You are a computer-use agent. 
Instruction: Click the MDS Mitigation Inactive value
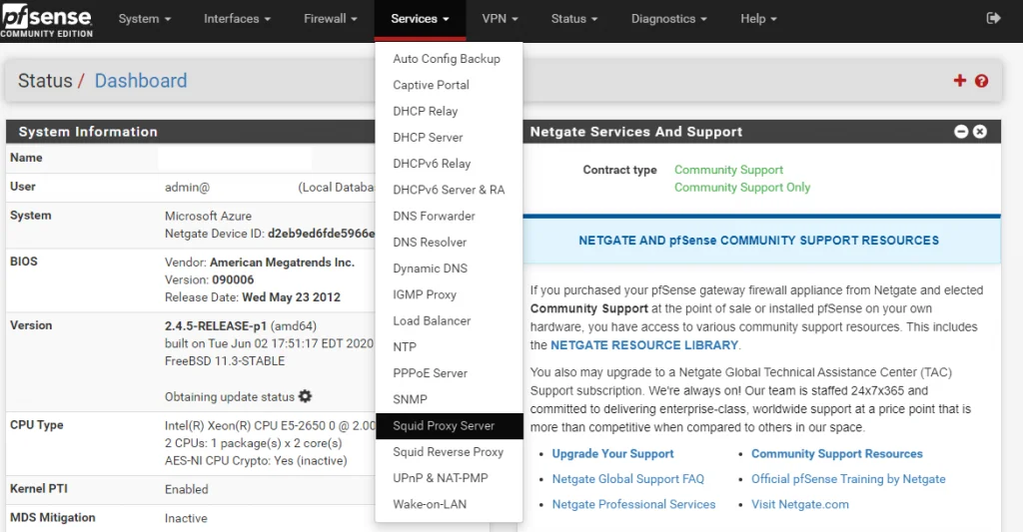tap(186, 518)
